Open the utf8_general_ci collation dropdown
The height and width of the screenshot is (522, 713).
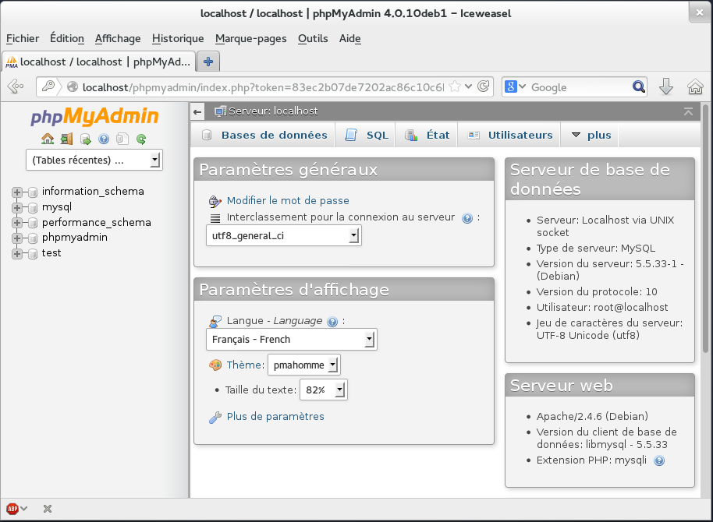click(x=284, y=236)
